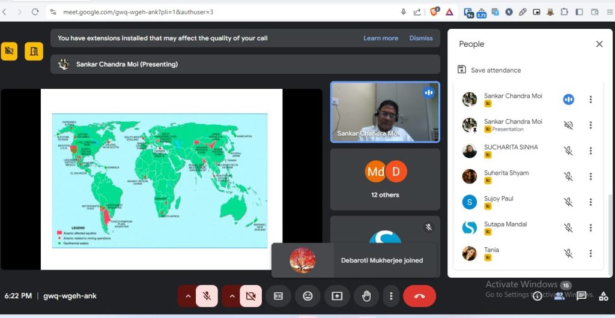Unmute your microphone in the call bar
The height and width of the screenshot is (318, 615).
point(207,296)
